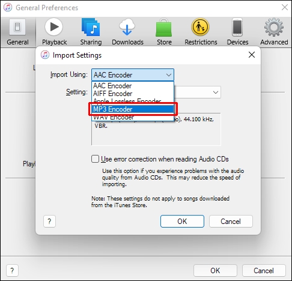
Task: Open help in the Import Settings dialog
Action: tap(49, 222)
